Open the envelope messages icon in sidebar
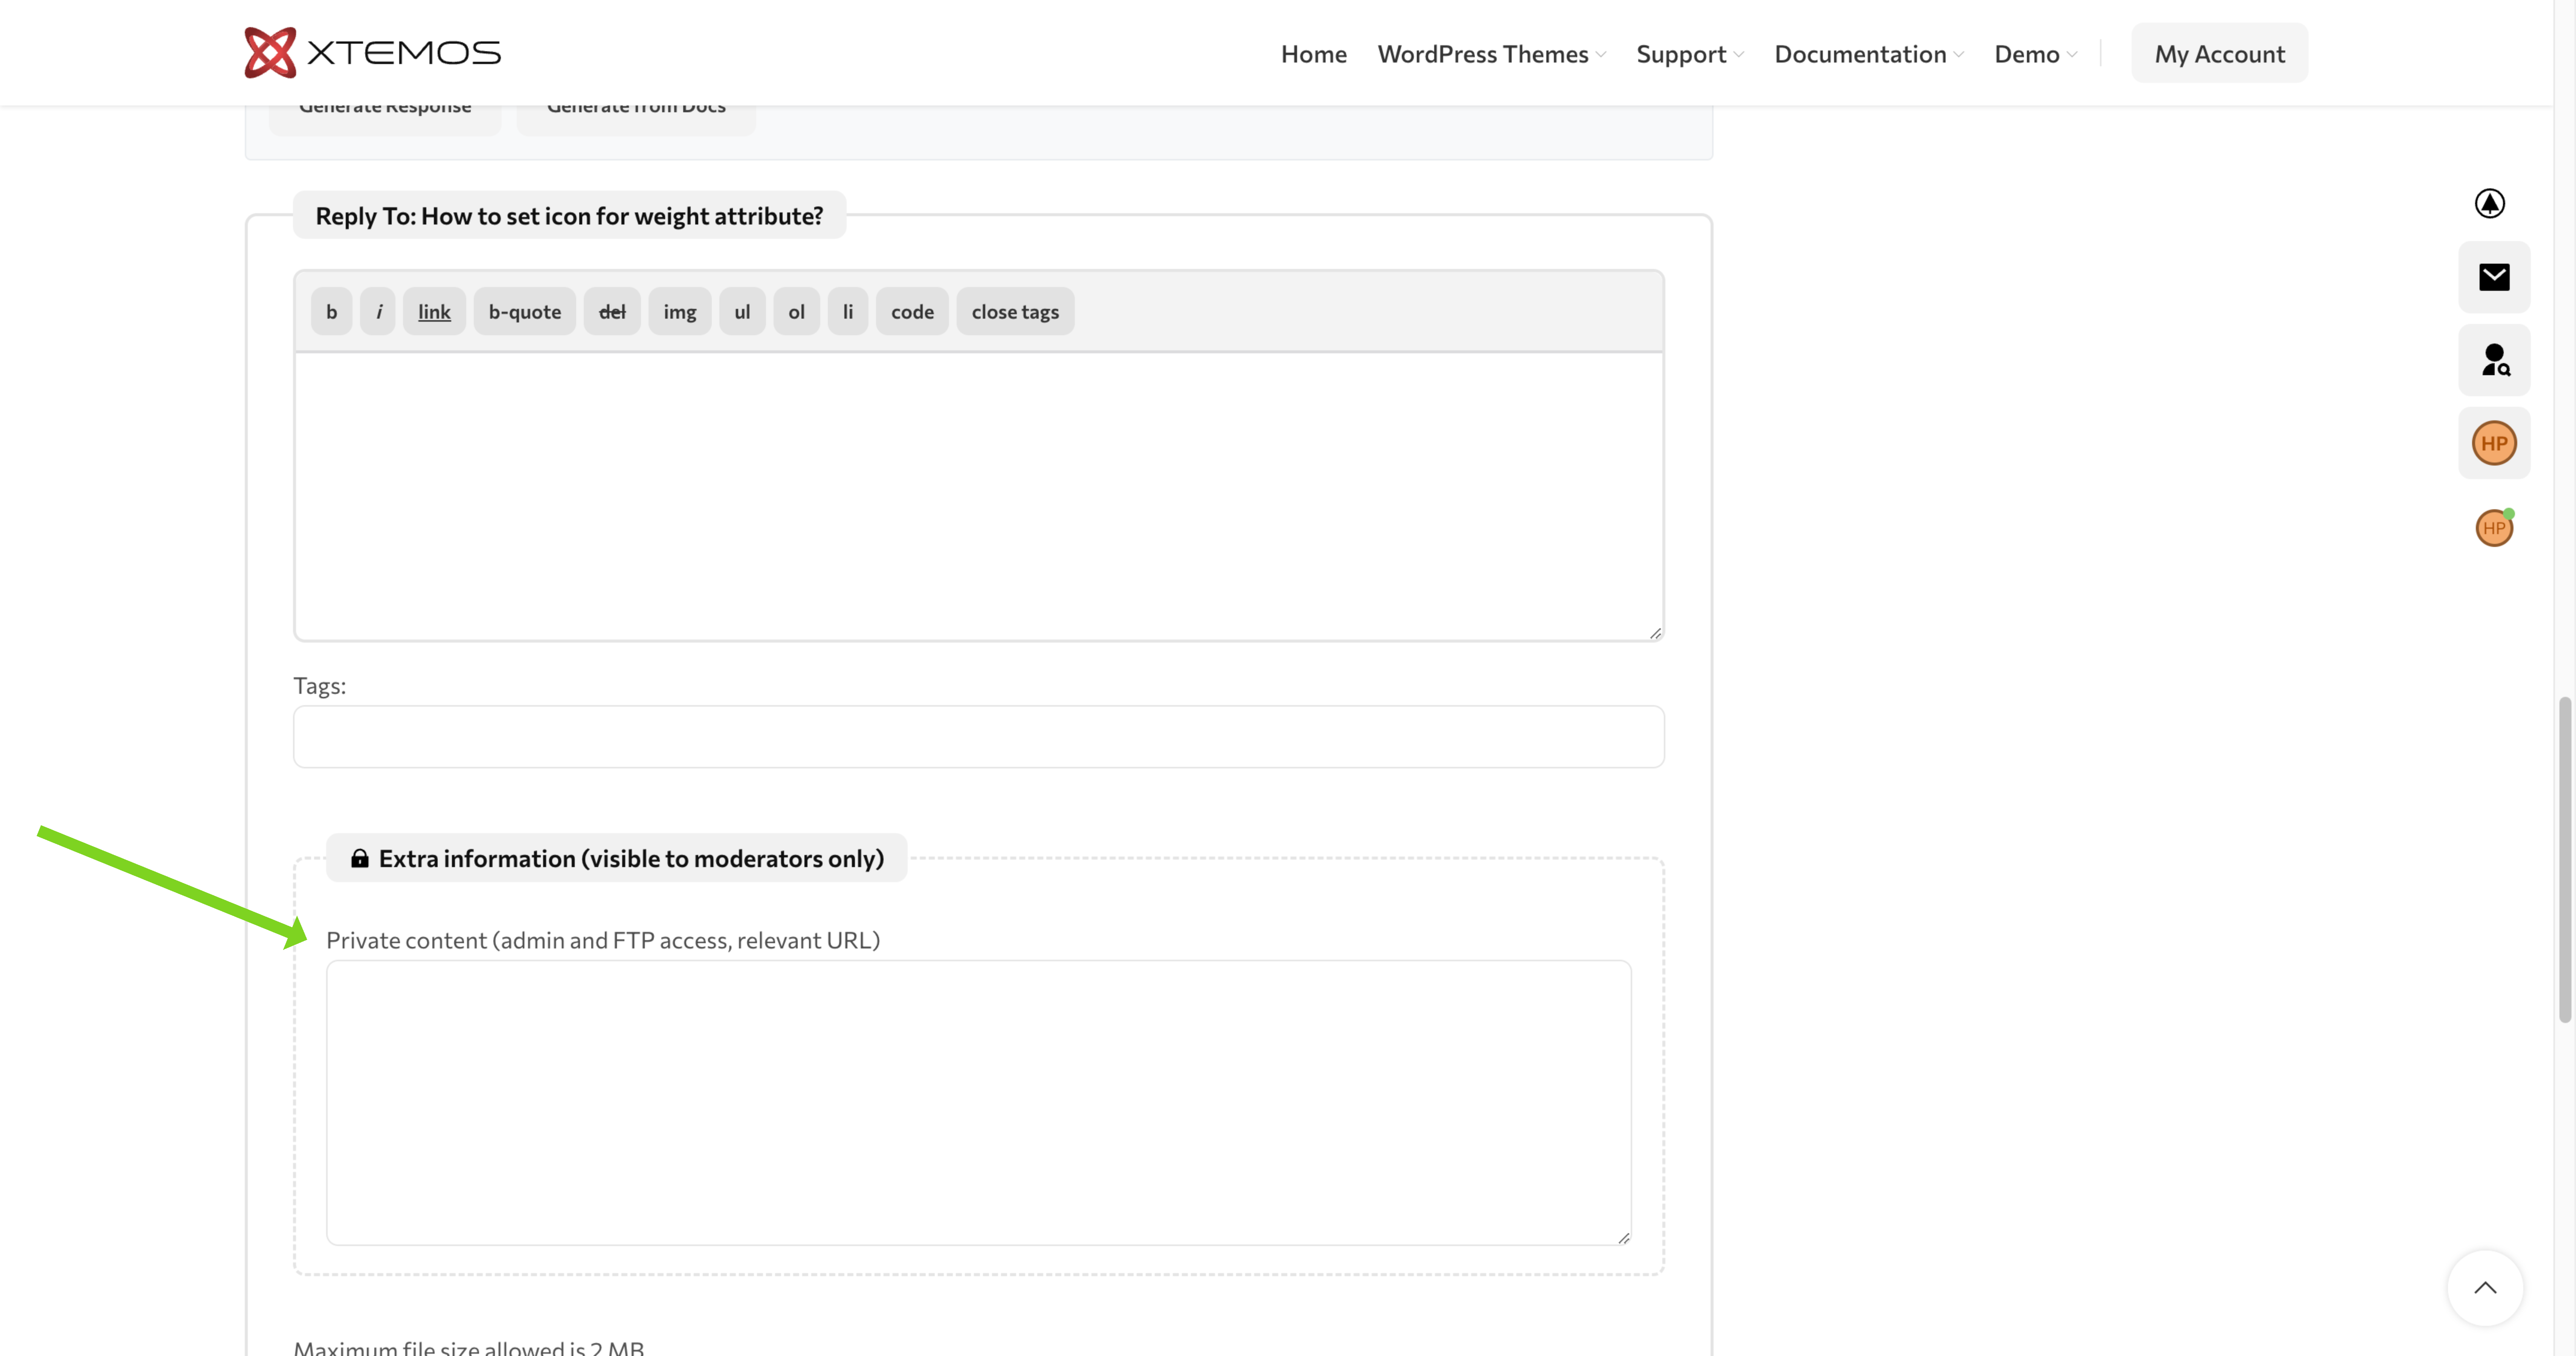This screenshot has width=2576, height=1356. tap(2494, 277)
